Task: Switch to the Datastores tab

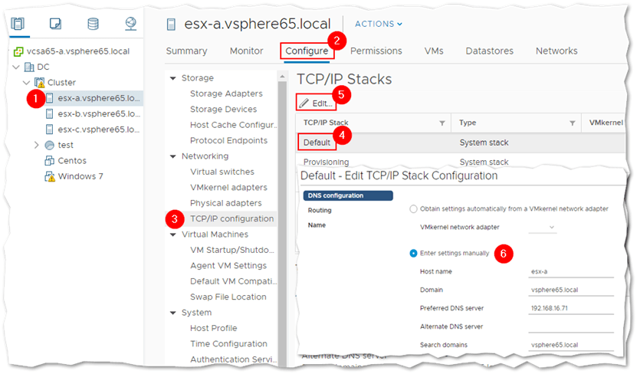Action: pyautogui.click(x=490, y=51)
